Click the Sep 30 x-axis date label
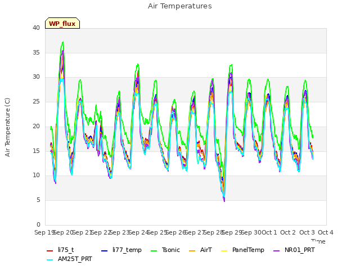360x270 pixels. (251, 232)
